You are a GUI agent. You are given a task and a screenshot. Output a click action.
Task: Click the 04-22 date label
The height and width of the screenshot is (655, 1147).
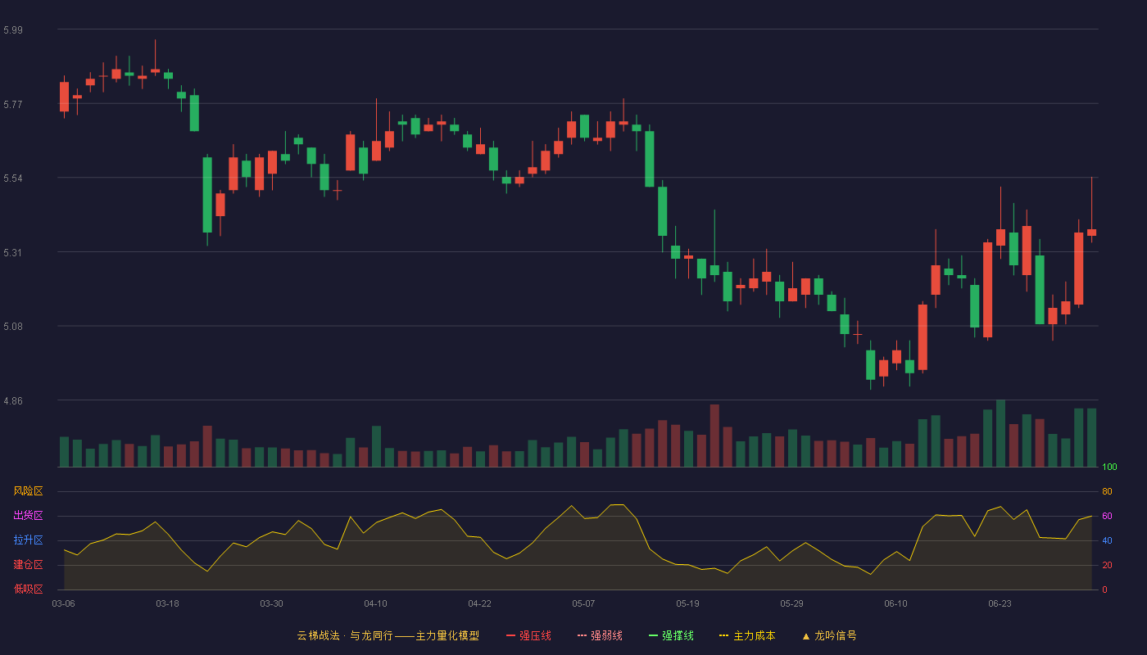click(479, 603)
